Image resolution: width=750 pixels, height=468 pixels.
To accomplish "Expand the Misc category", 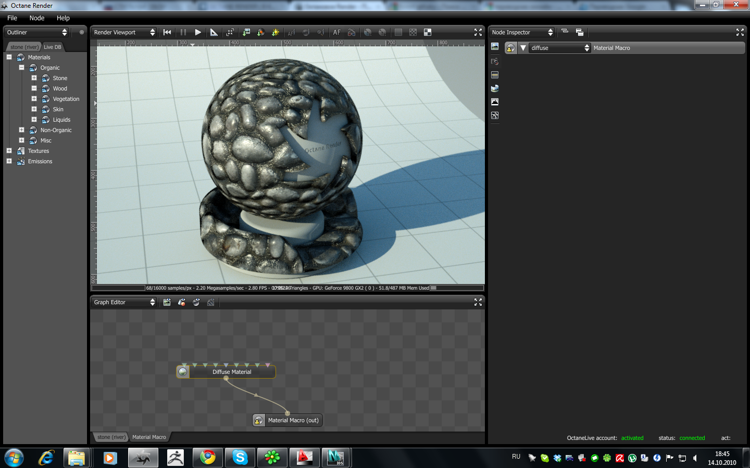I will click(21, 140).
